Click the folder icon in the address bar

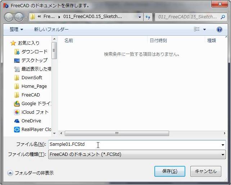pyautogui.click(x=32, y=17)
